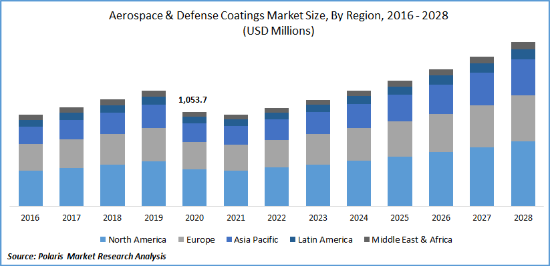This screenshot has height=266, width=550.
Task: Click the 2022 Asia Pacific bar segment
Action: pos(277,129)
